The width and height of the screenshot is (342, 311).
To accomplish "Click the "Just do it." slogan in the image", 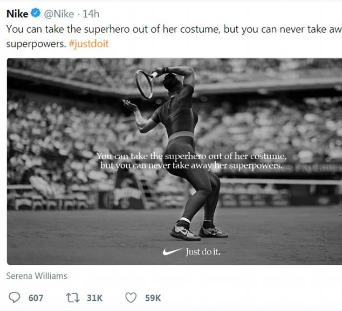I will pyautogui.click(x=203, y=251).
